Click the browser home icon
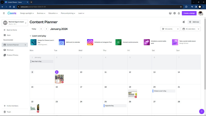The height and width of the screenshot is (116, 206). [x=14, y=7]
